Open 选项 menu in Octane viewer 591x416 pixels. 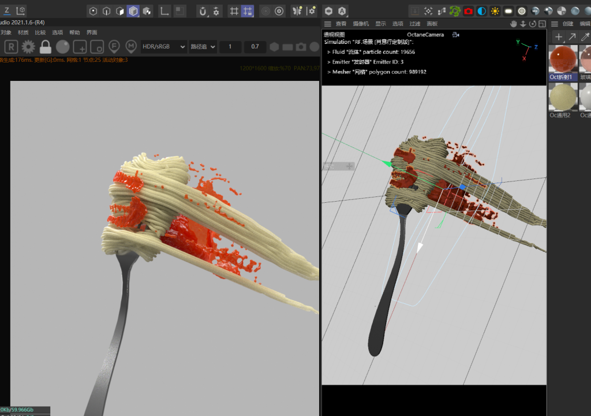click(57, 32)
